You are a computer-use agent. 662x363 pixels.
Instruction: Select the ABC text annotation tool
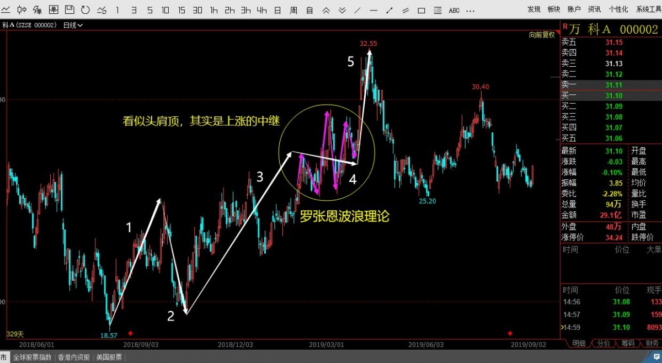pos(454,10)
